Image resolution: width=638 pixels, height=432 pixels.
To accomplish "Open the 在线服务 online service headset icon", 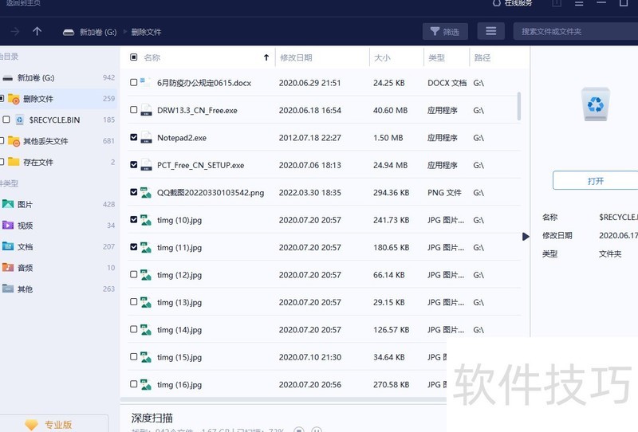I will (498, 3).
